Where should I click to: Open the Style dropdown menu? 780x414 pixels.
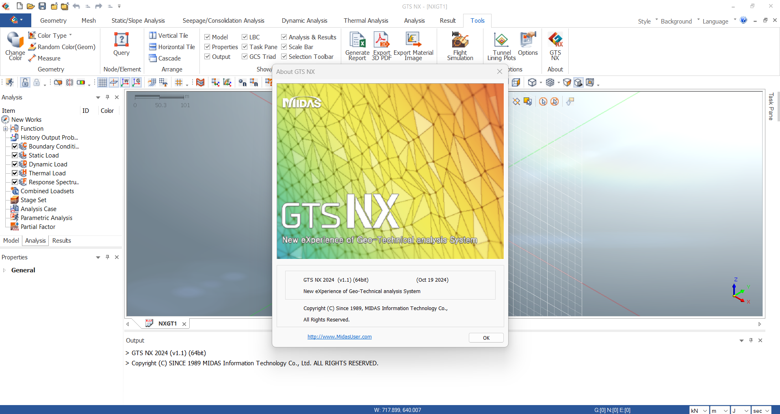[x=648, y=21]
